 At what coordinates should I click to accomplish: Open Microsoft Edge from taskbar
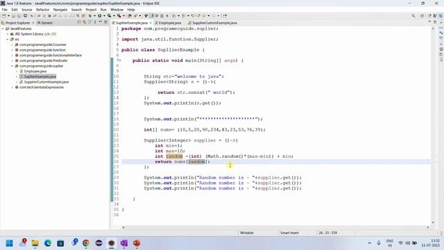coord(48,243)
